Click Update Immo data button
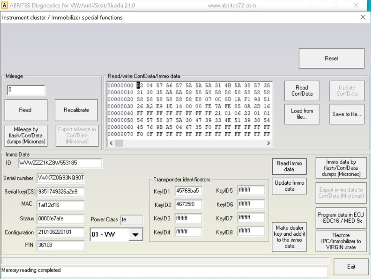 pyautogui.click(x=289, y=186)
